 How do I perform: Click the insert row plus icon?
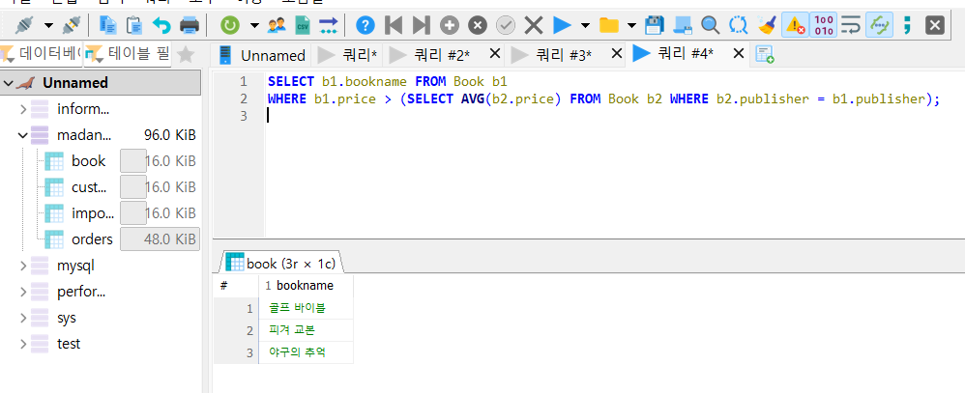point(450,25)
